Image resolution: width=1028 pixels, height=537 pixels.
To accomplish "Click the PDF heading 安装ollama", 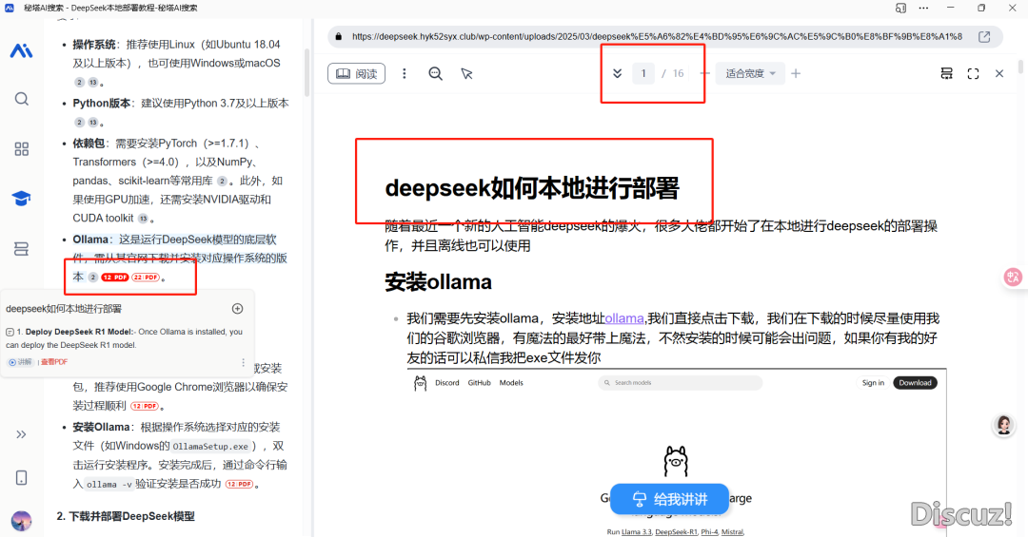I will click(x=438, y=282).
